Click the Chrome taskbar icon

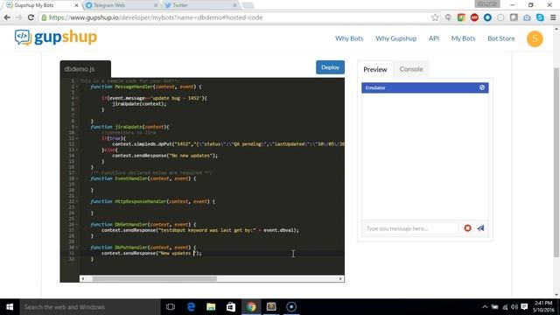(251, 307)
